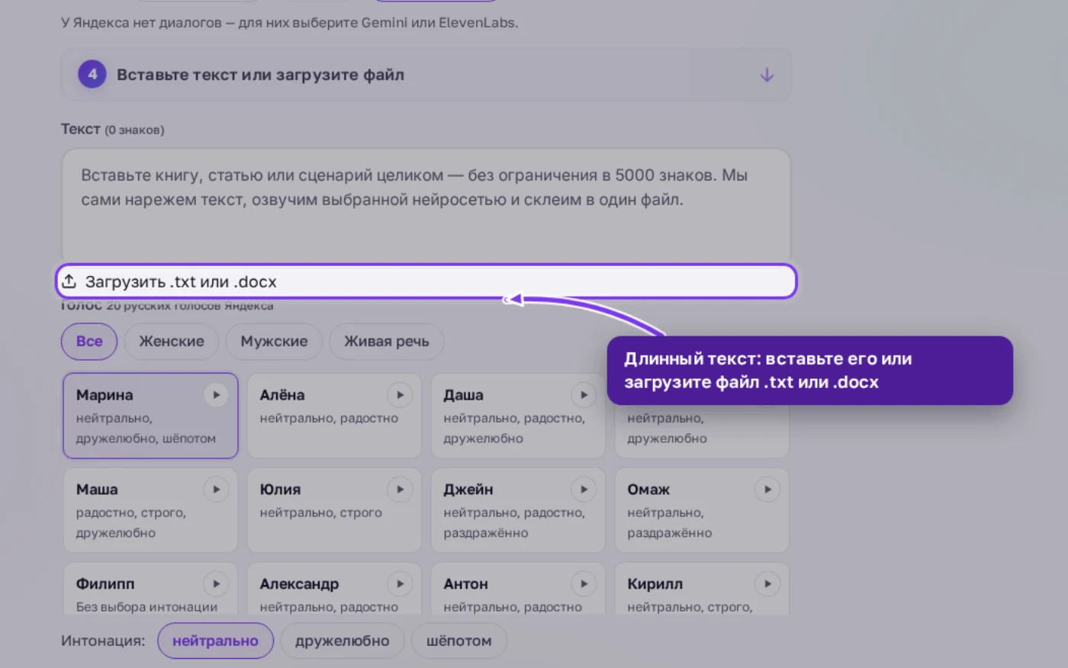Image resolution: width=1068 pixels, height=668 pixels.
Task: Focus the text area for pasting a book
Action: tap(426, 206)
